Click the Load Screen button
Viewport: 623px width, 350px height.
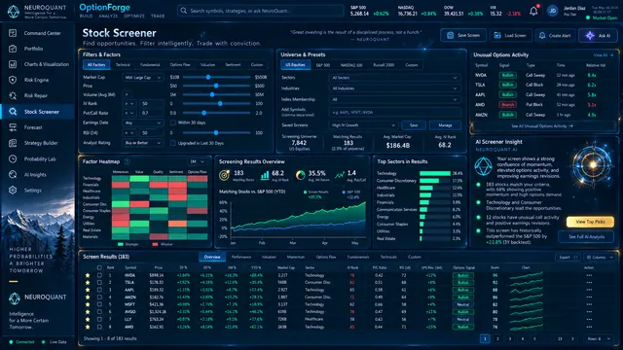tap(510, 35)
